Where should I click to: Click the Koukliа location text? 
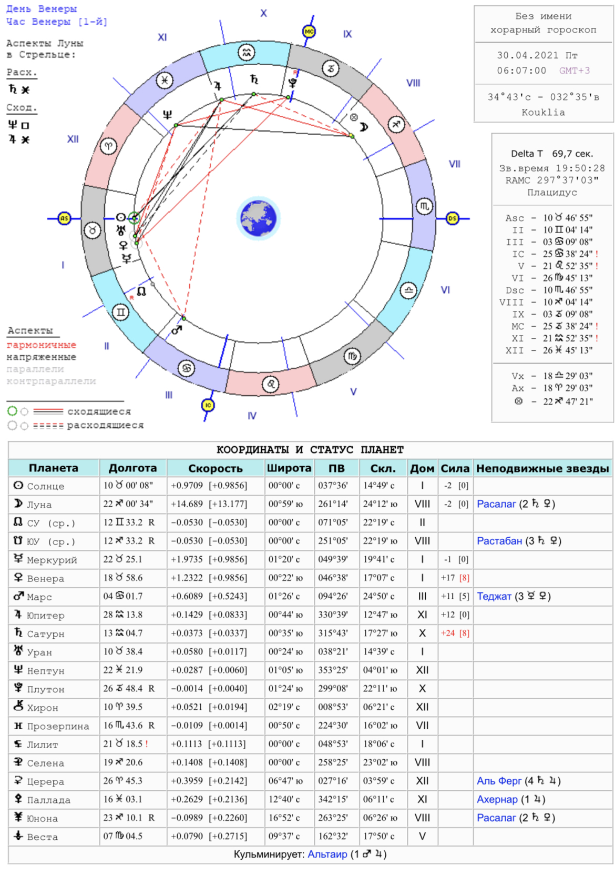coord(544,112)
